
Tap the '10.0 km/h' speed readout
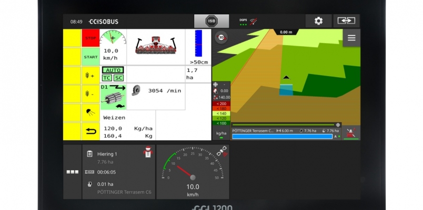(x=193, y=190)
